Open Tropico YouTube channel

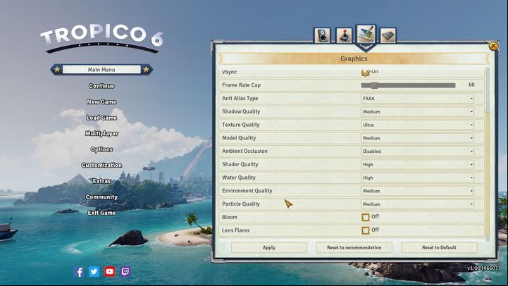pyautogui.click(x=109, y=271)
